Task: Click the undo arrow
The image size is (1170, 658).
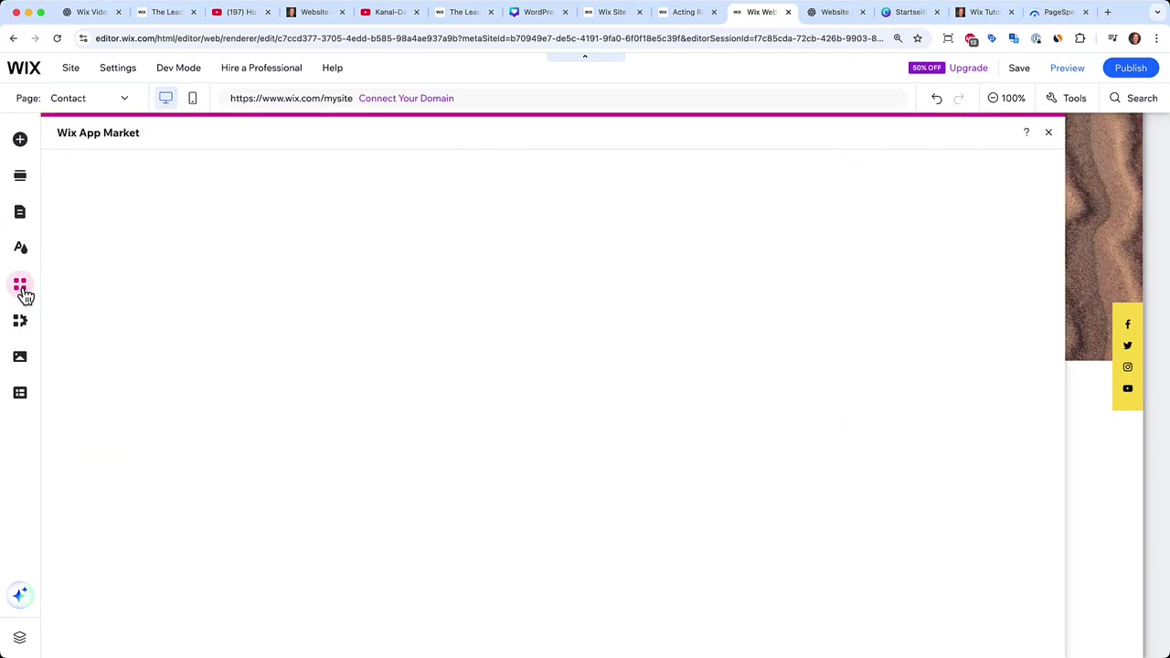Action: click(937, 98)
